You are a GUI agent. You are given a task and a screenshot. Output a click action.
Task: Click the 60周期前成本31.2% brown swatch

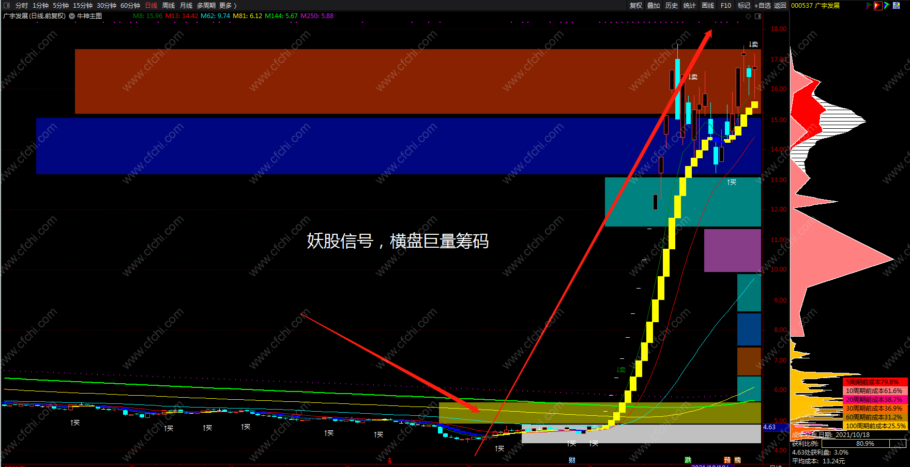pos(875,417)
